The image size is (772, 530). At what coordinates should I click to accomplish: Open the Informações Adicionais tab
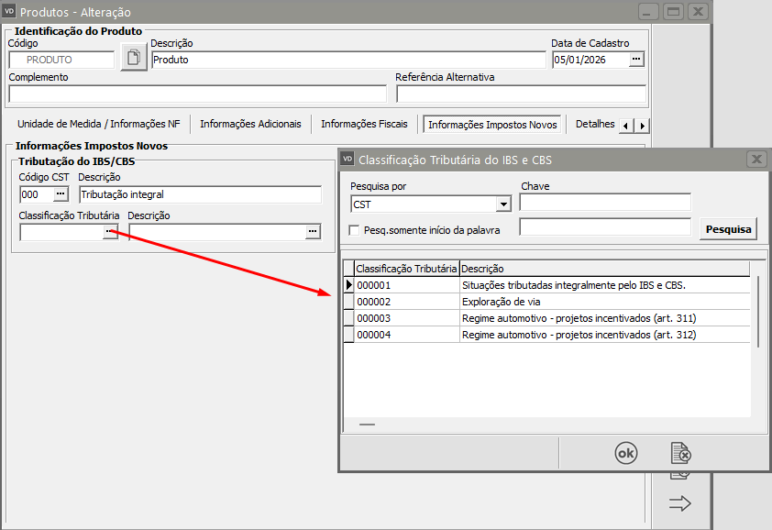(x=250, y=124)
